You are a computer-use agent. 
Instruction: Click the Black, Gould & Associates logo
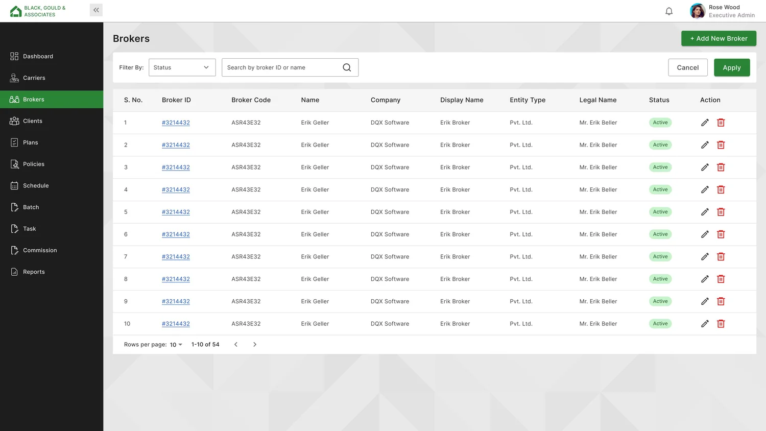tap(38, 11)
